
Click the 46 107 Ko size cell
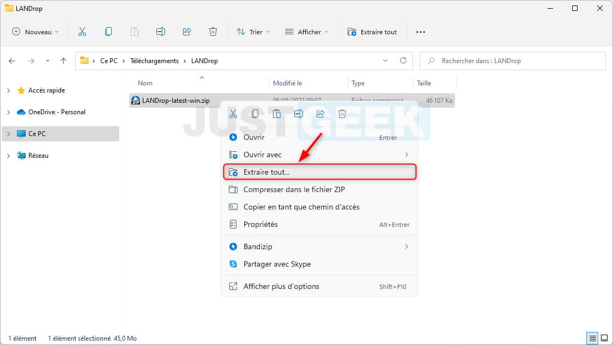coord(439,101)
